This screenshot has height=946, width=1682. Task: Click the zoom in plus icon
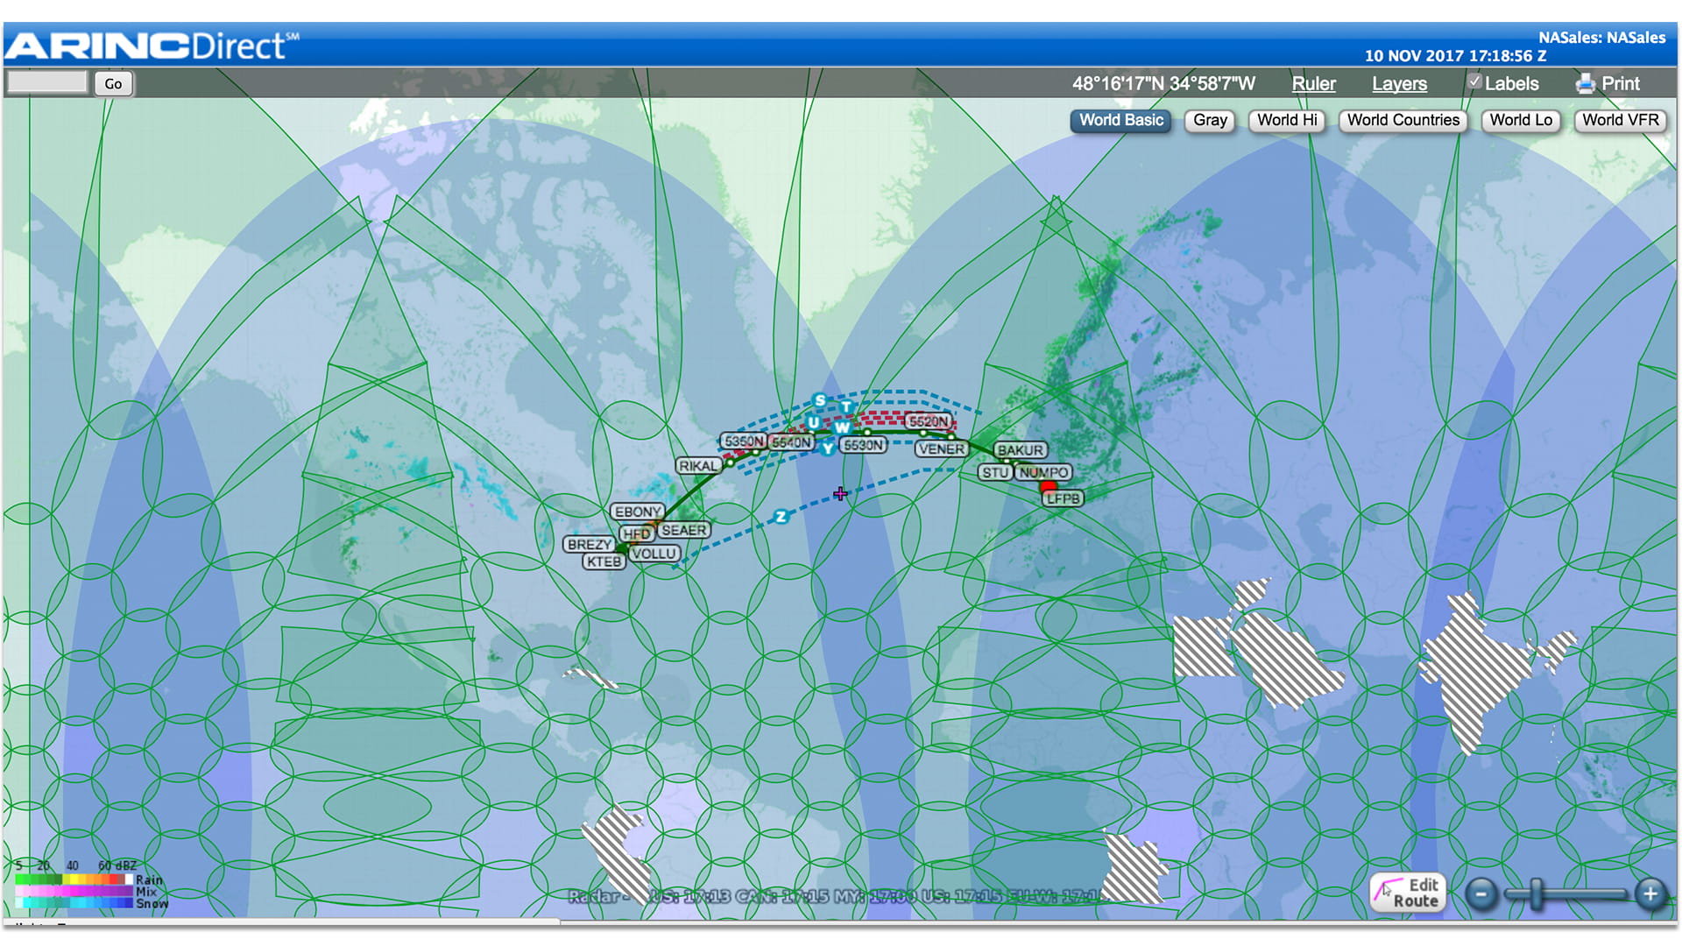pyautogui.click(x=1651, y=893)
